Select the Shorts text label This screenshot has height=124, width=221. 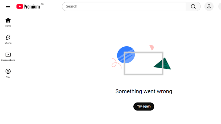click(8, 43)
